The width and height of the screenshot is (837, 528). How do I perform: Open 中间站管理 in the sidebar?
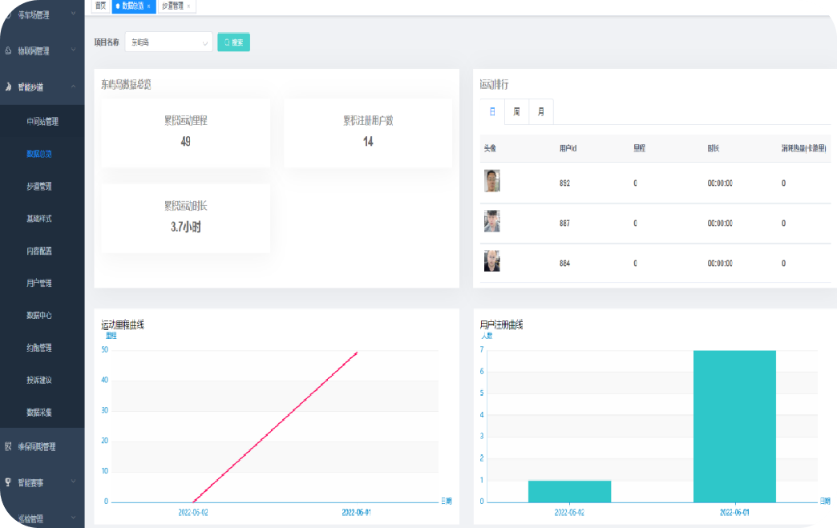[x=42, y=122]
